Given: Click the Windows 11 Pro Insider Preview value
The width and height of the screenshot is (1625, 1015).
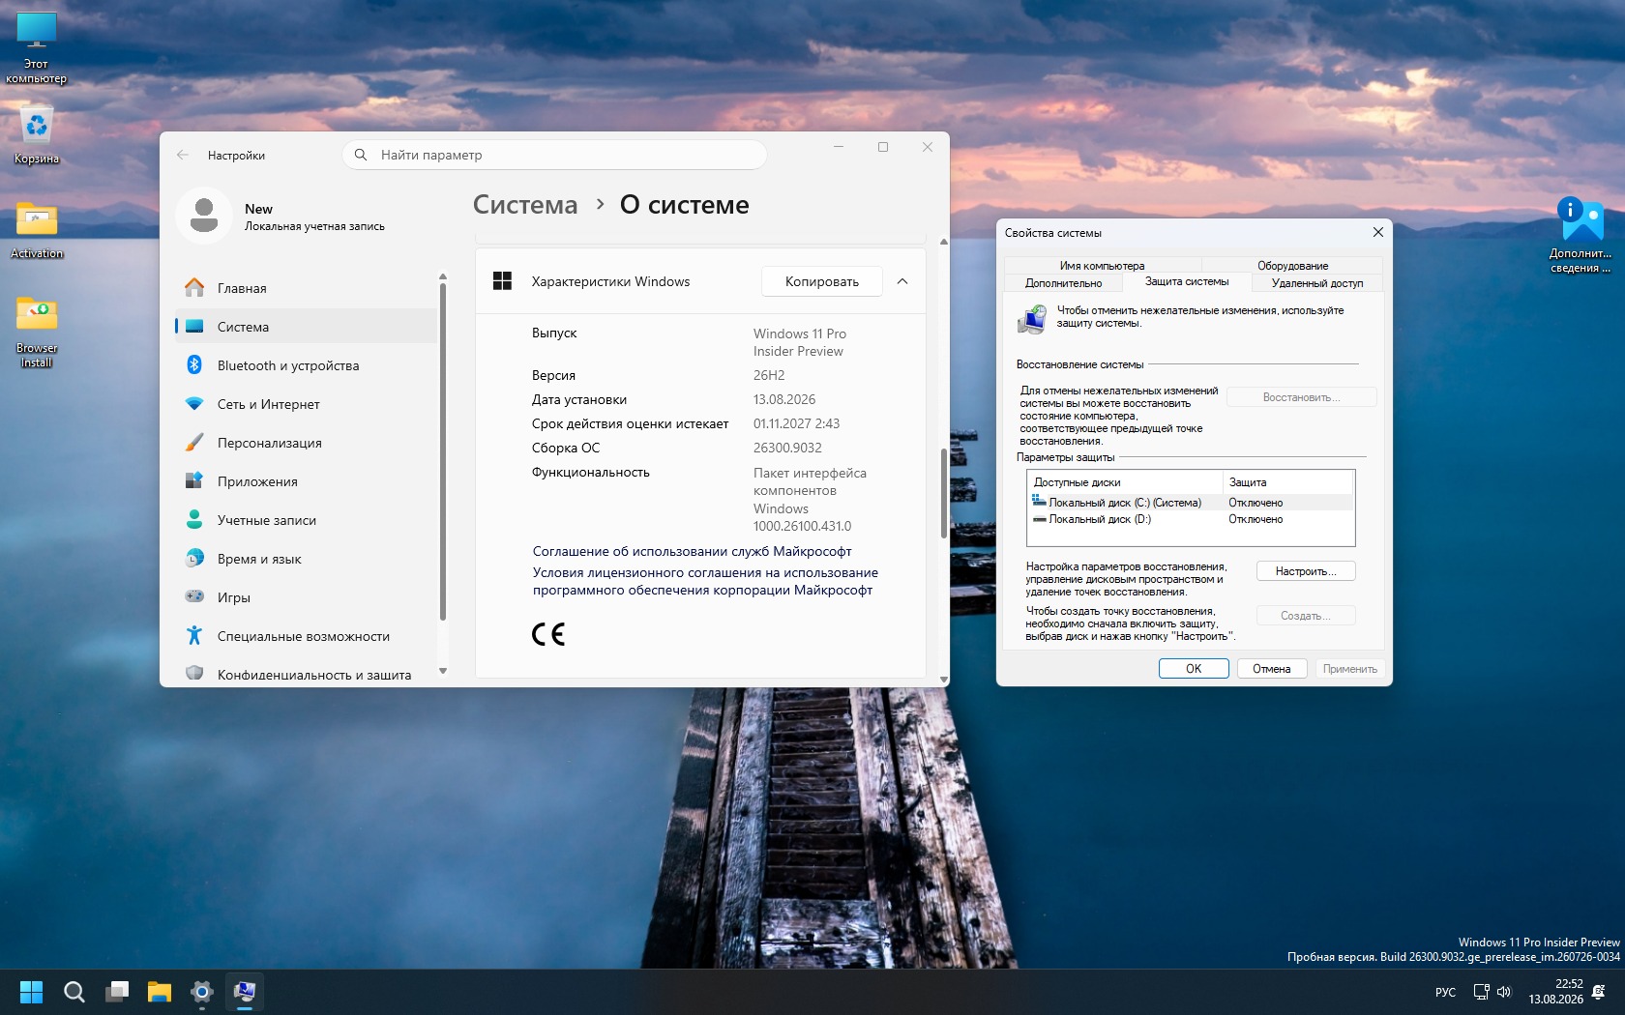Looking at the screenshot, I should click(800, 342).
